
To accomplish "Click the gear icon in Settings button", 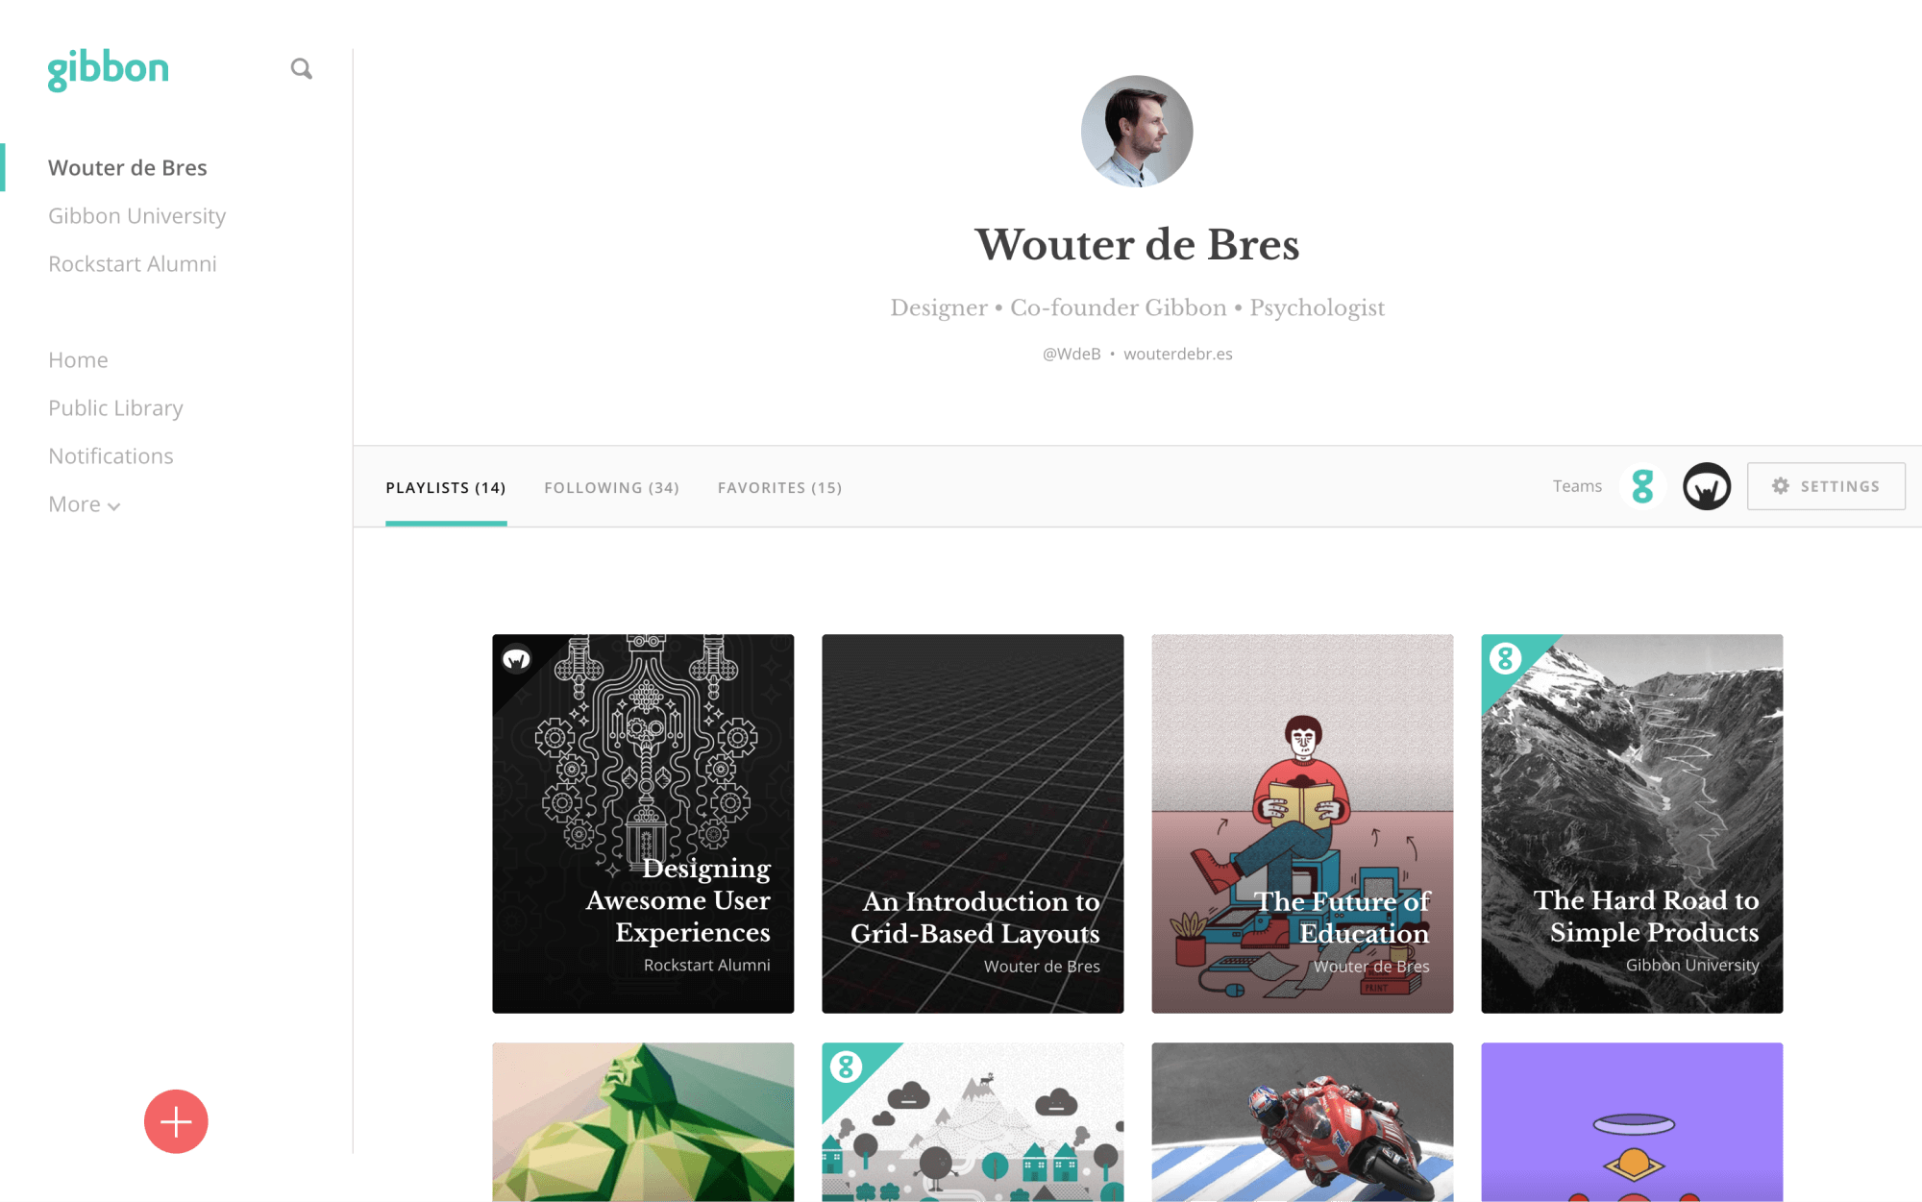I will [1781, 486].
